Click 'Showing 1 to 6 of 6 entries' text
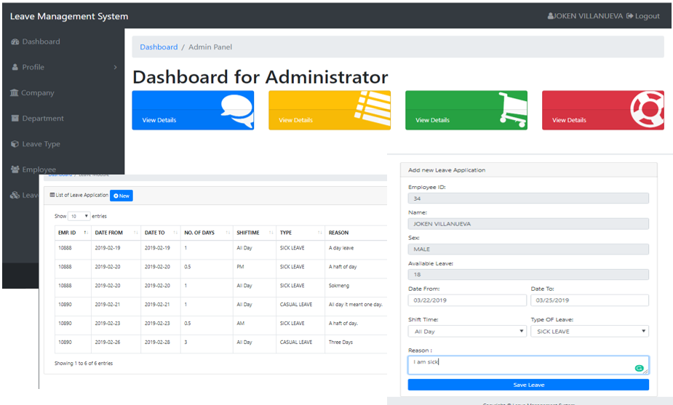 coord(84,364)
